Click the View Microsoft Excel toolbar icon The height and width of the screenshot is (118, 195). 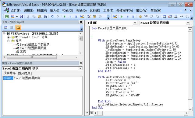tap(7, 16)
